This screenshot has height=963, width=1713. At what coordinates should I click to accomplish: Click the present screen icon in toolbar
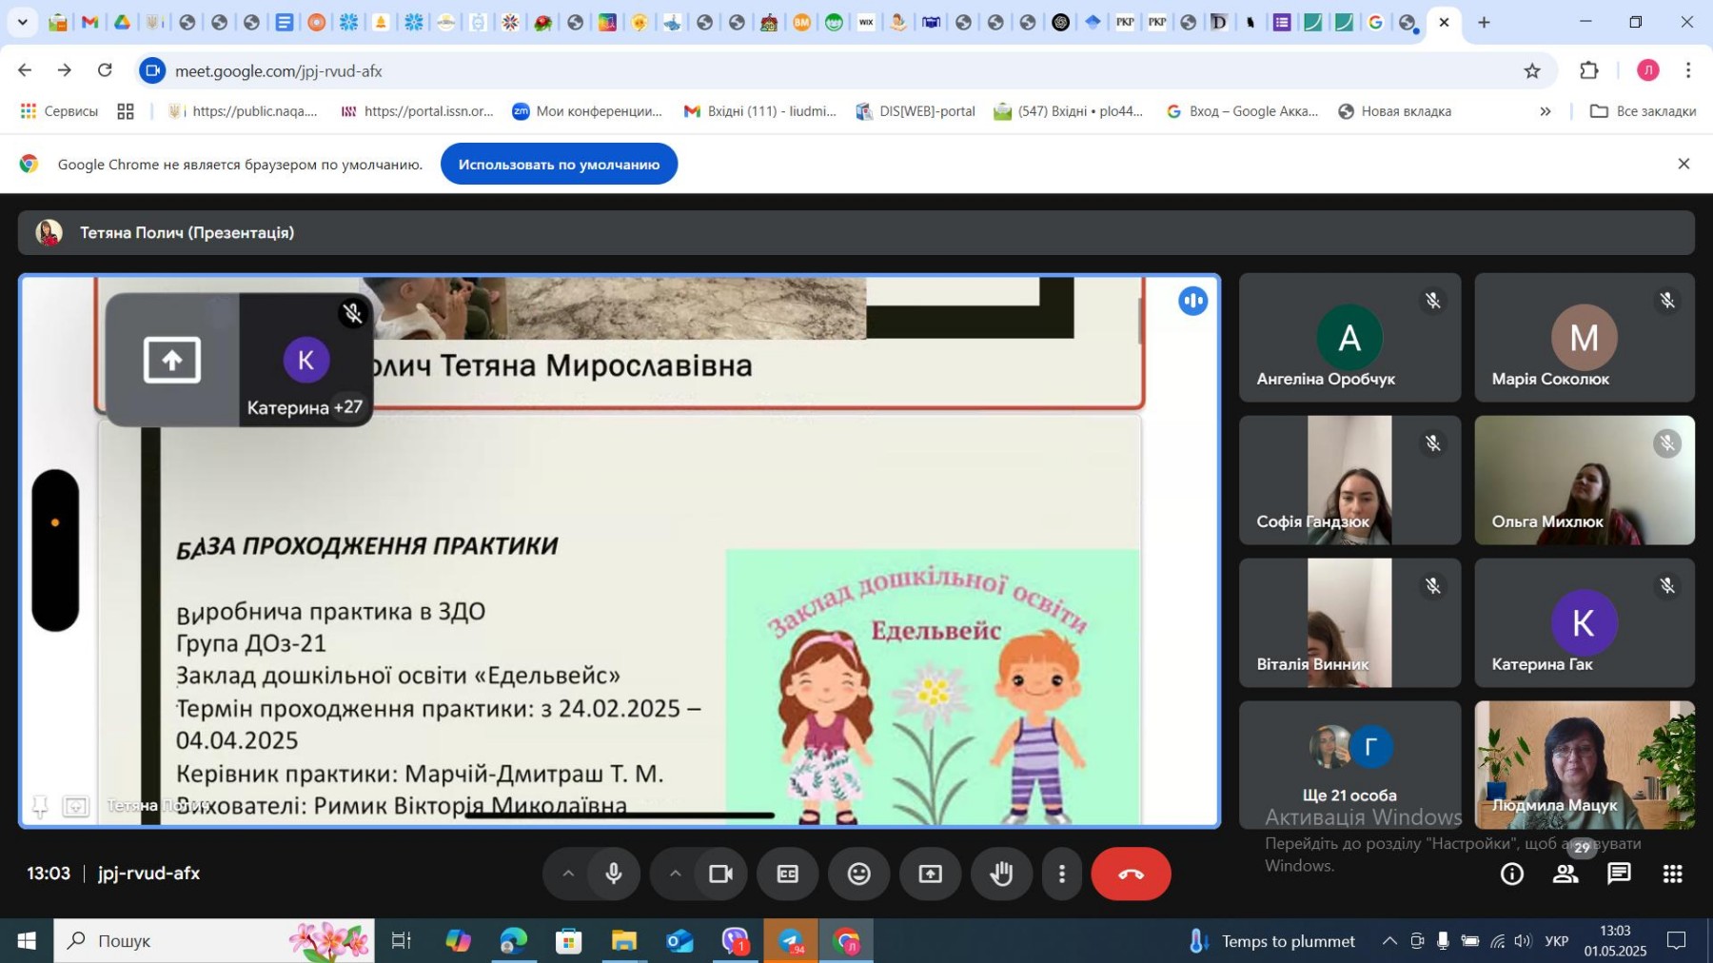tap(930, 874)
